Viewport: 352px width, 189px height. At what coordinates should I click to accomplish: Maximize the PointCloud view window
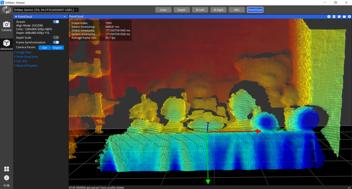[x=344, y=17]
